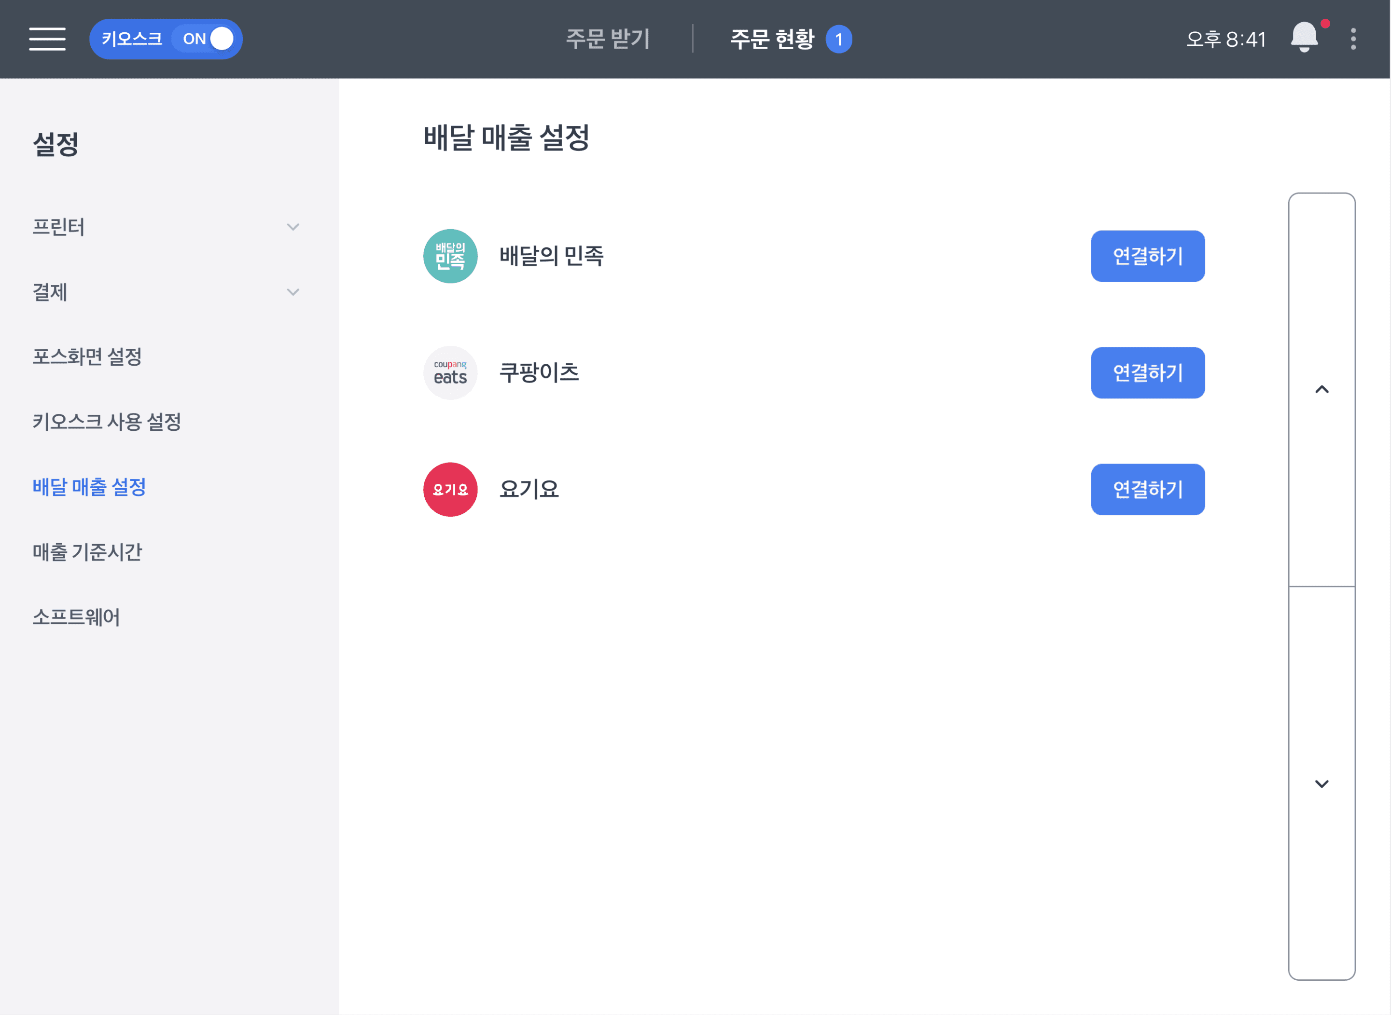Click the Coupang Eats logo icon
Screen dimensions: 1391x1015
(450, 372)
